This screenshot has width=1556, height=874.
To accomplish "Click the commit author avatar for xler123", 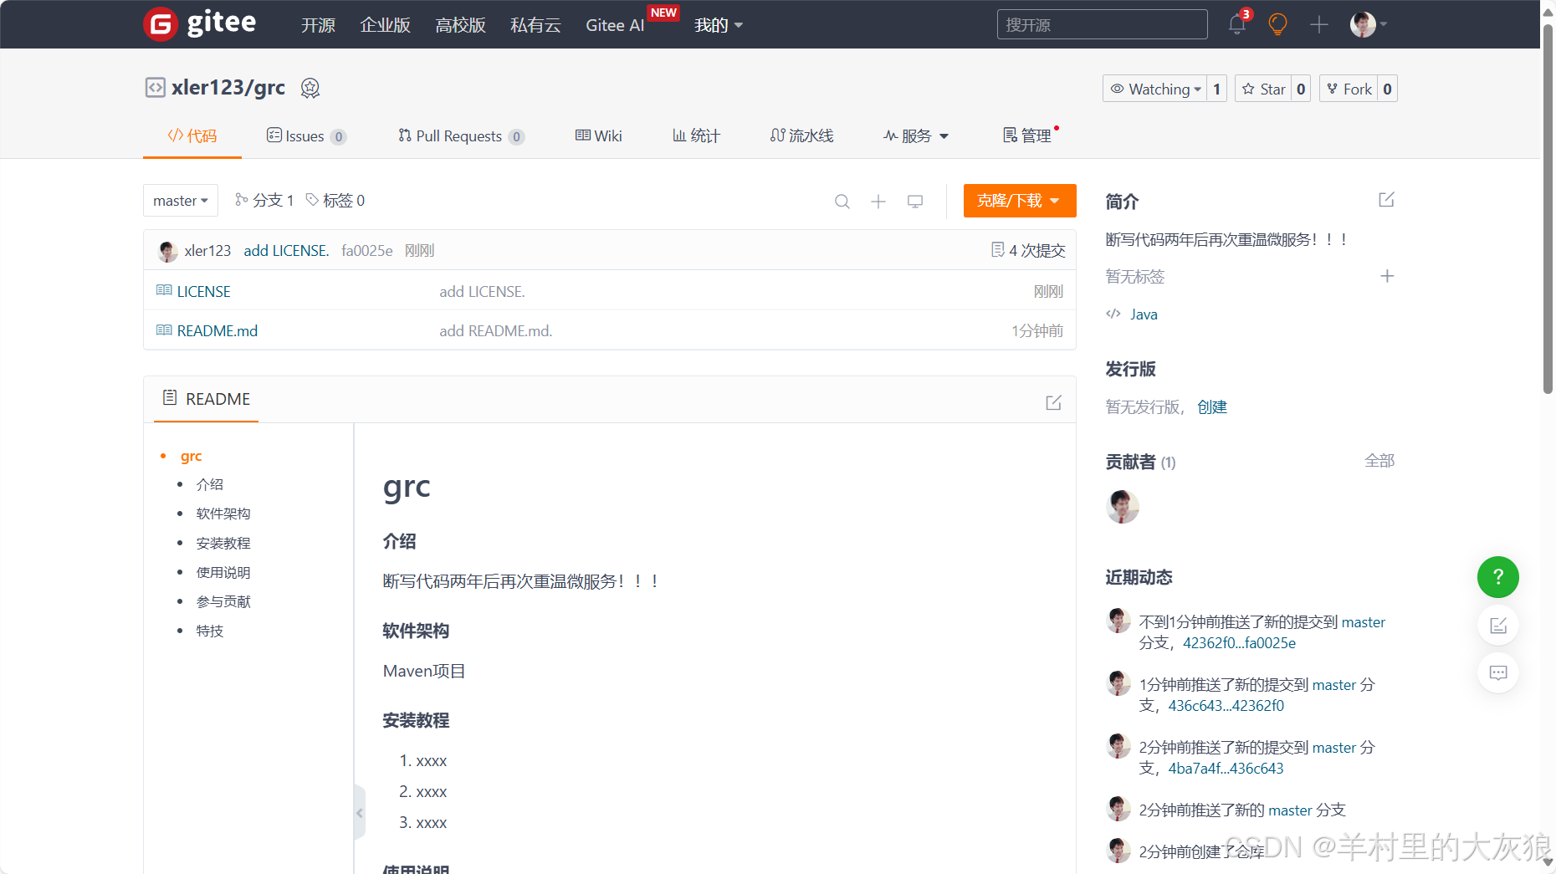I will tap(167, 251).
